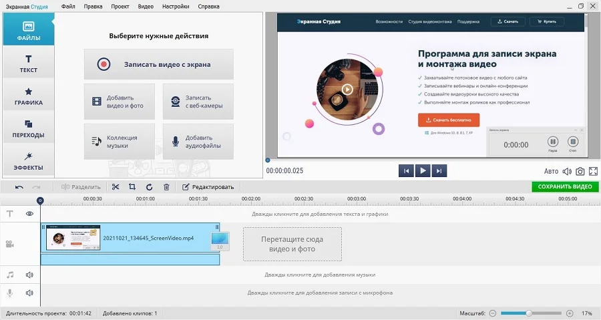Zoom in the timeline with plus icon
The width and height of the screenshot is (601, 320).
tap(570, 313)
